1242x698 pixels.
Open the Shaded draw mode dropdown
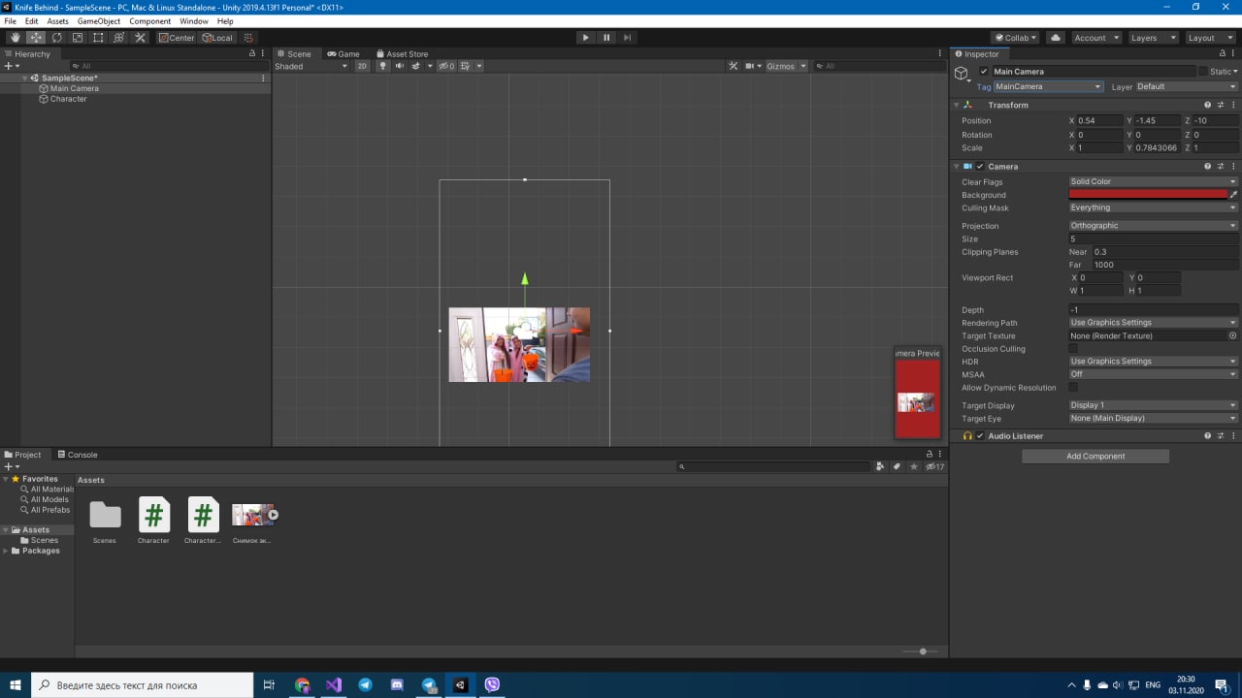coord(310,66)
